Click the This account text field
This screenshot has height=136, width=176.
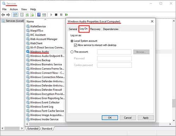point(114,52)
